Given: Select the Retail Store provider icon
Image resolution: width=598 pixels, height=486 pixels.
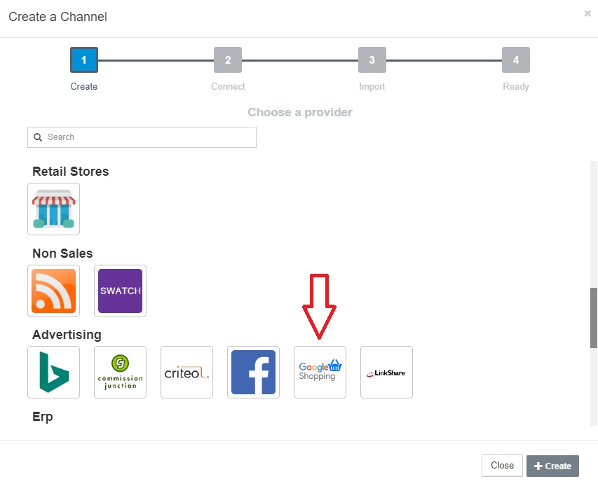Looking at the screenshot, I should coord(53,209).
